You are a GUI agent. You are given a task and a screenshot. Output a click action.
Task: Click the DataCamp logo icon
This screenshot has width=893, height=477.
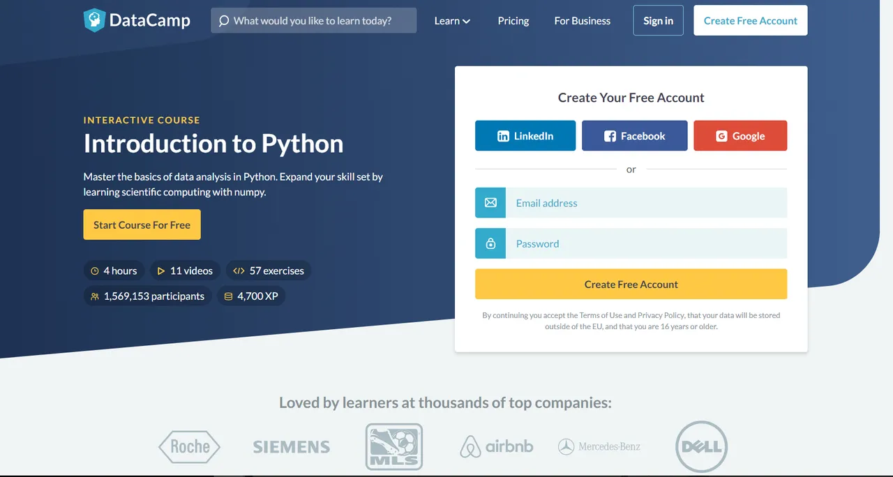point(94,20)
